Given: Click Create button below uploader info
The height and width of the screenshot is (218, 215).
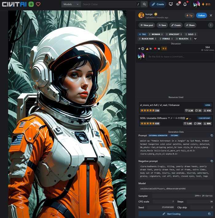Looking at the screenshot, I should 176,25.
